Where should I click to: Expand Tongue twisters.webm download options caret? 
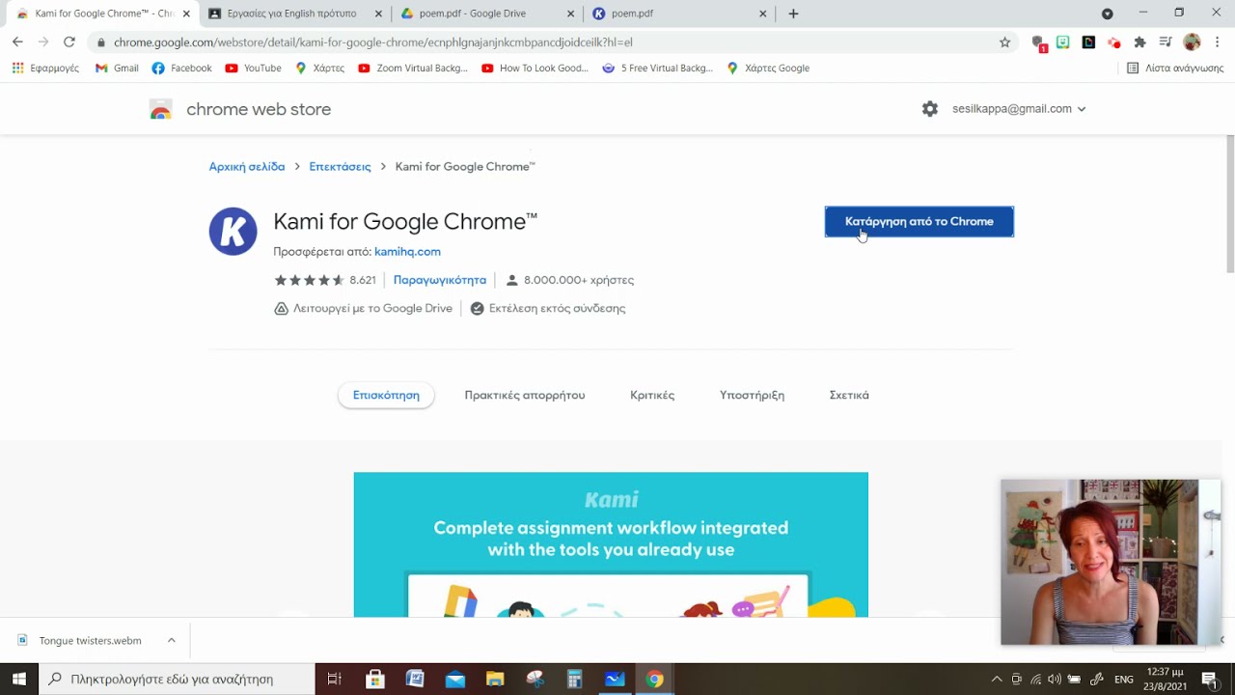coord(171,640)
